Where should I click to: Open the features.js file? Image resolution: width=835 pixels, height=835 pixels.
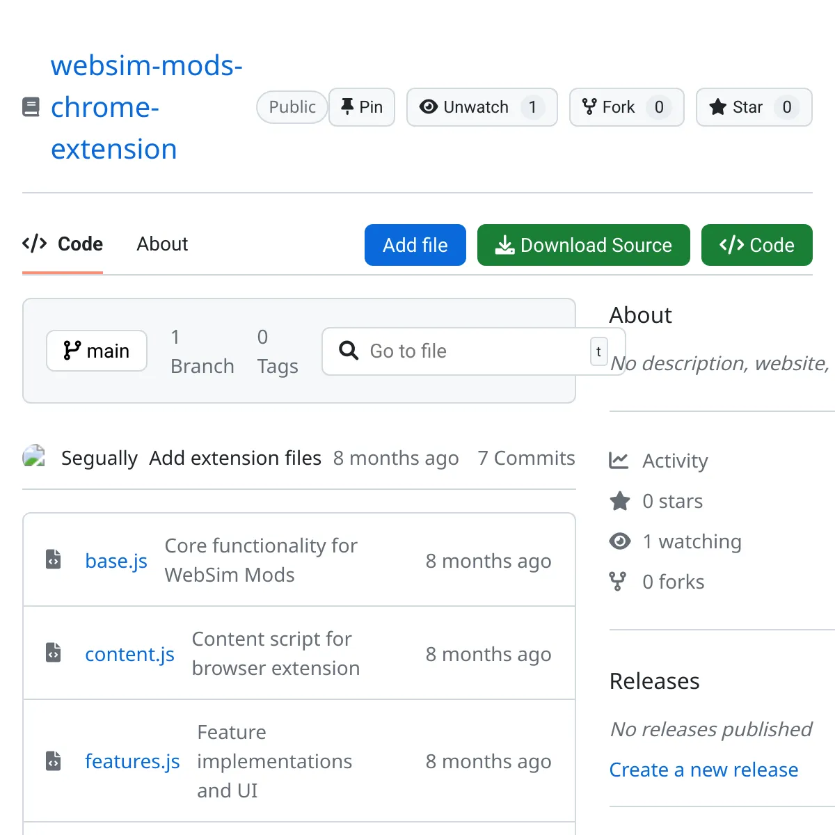click(x=132, y=761)
